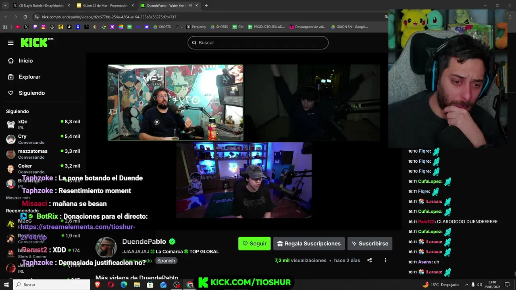This screenshot has width=516, height=290.
Task: Open Brave browser from taskbar
Action: [98, 285]
